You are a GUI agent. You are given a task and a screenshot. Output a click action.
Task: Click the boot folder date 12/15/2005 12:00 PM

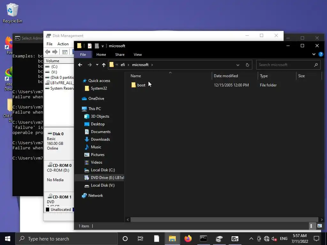(231, 85)
